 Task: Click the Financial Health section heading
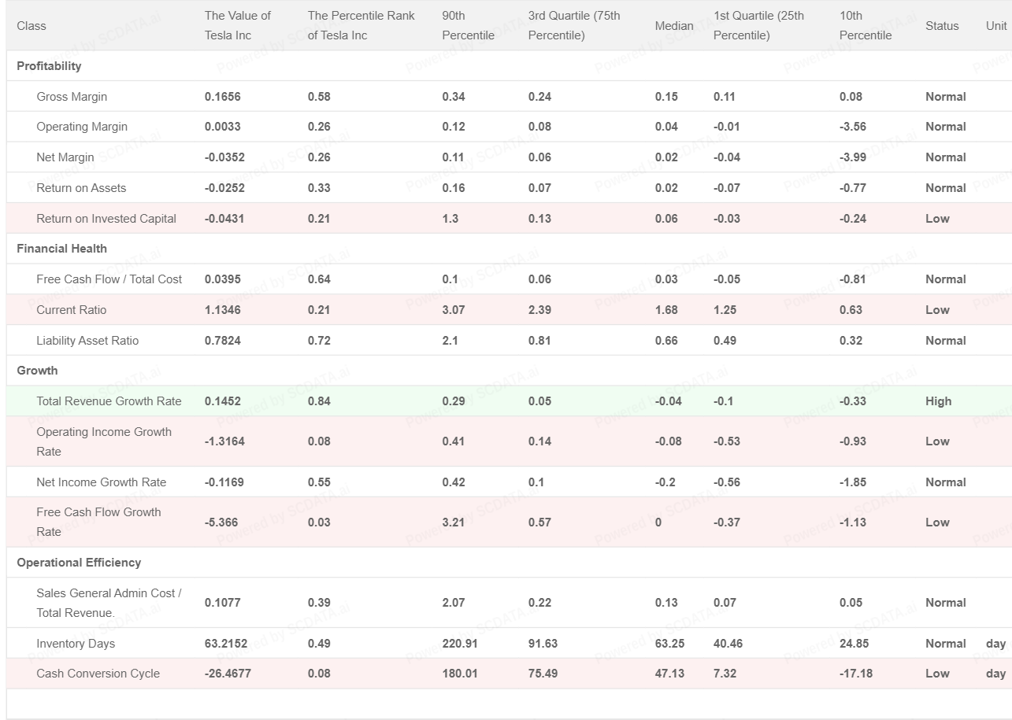point(61,249)
